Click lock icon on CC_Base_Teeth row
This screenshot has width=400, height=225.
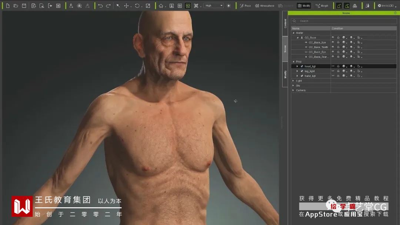click(x=338, y=47)
